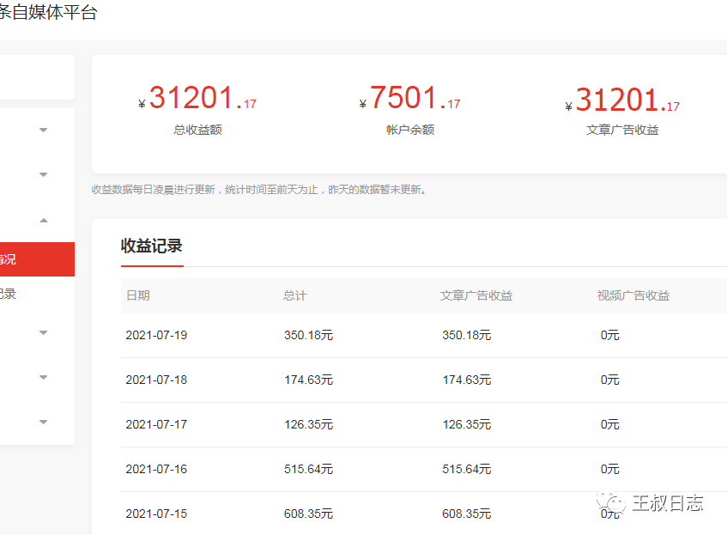Collapse the expanded sidebar section with up-chevron
The width and height of the screenshot is (727, 535).
pyautogui.click(x=44, y=221)
